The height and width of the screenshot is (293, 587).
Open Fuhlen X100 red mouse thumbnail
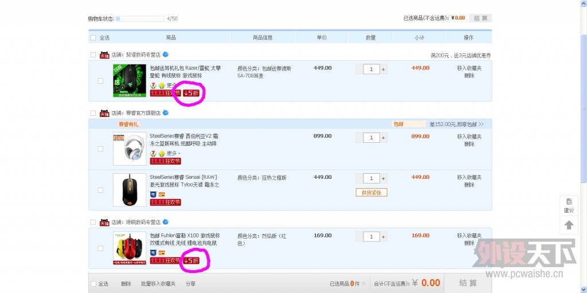(130, 248)
